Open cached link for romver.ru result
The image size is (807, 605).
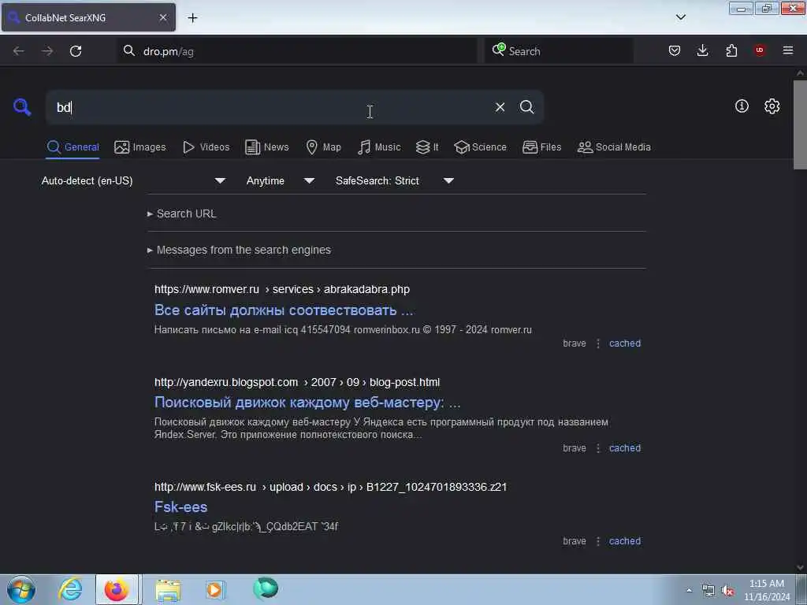point(625,343)
